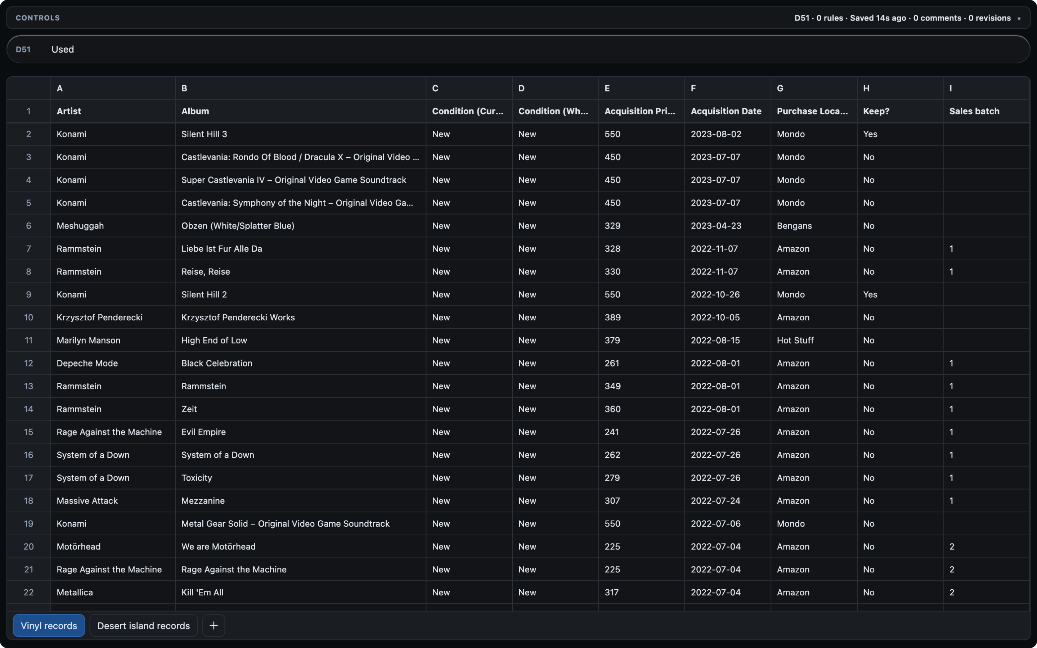Click the D51 cell reference box
The height and width of the screenshot is (648, 1037).
click(23, 49)
